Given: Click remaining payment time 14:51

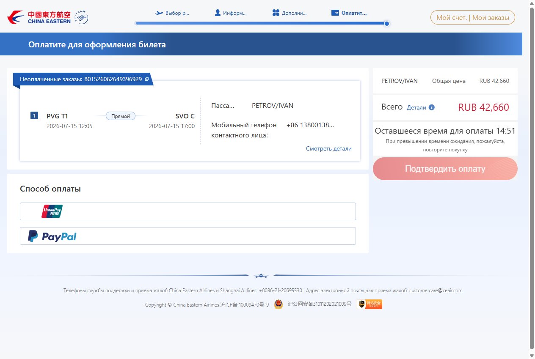Looking at the screenshot, I should point(506,131).
